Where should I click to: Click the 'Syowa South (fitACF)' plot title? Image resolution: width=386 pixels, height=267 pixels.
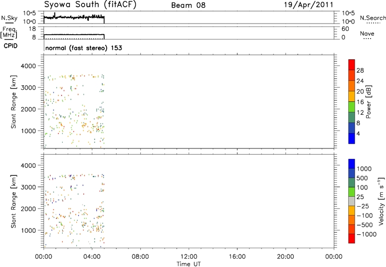point(90,4)
